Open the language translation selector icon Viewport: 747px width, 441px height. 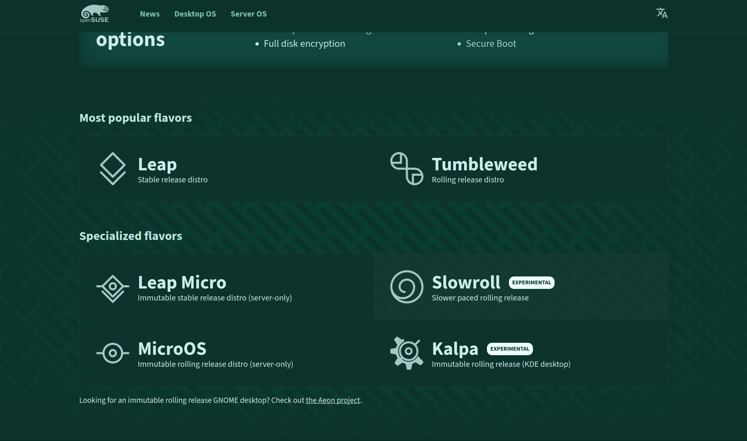(x=662, y=13)
